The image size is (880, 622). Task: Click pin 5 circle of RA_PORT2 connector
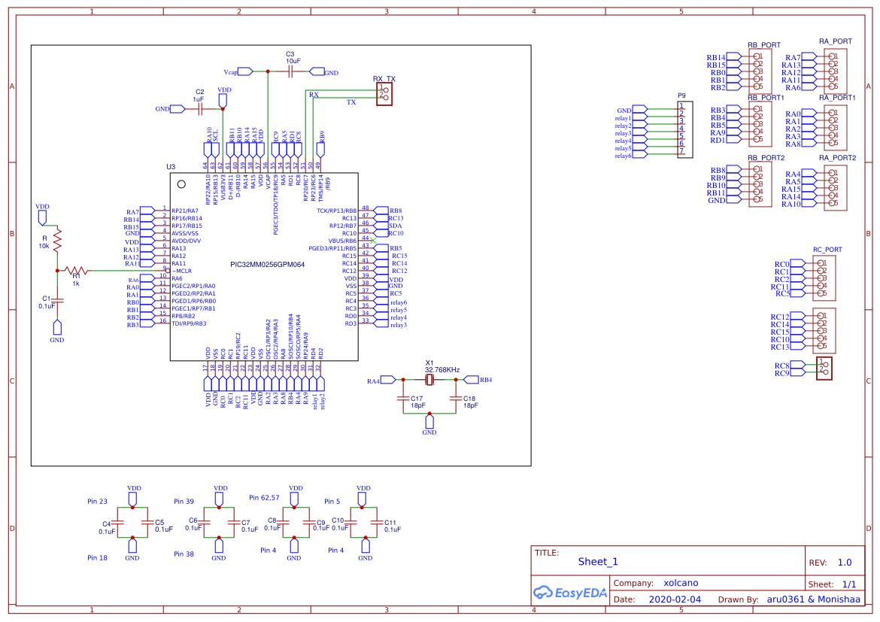pyautogui.click(x=832, y=202)
